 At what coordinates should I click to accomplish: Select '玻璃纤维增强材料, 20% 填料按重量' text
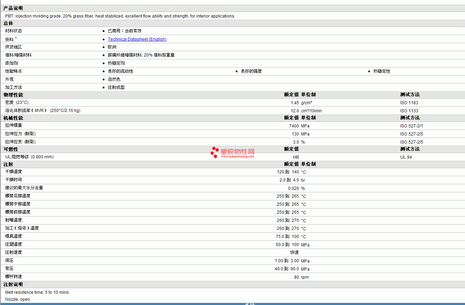141,55
